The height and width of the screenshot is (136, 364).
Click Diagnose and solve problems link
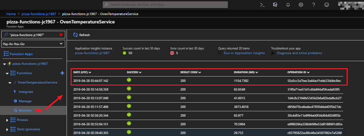coord(299,53)
